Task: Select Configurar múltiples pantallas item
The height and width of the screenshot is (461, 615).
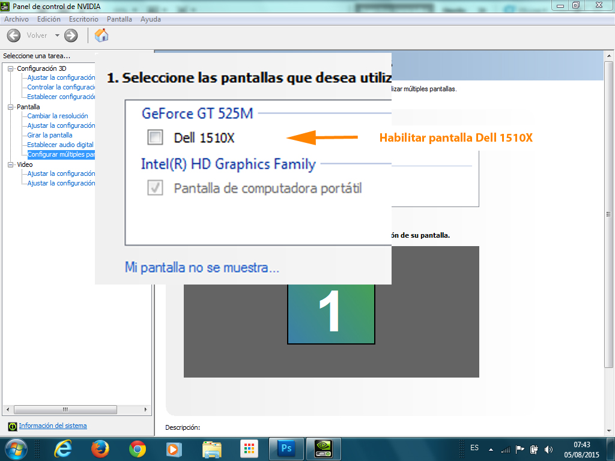Action: (x=61, y=154)
